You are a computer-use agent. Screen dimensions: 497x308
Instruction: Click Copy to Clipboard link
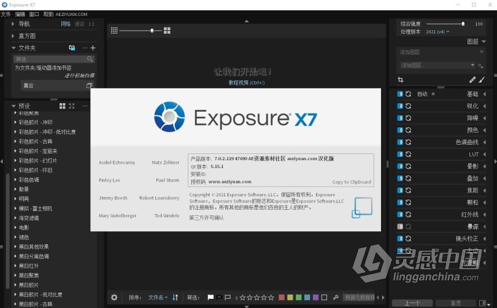point(352,182)
